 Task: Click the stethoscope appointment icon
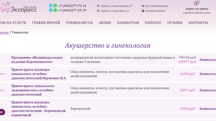[197, 3]
